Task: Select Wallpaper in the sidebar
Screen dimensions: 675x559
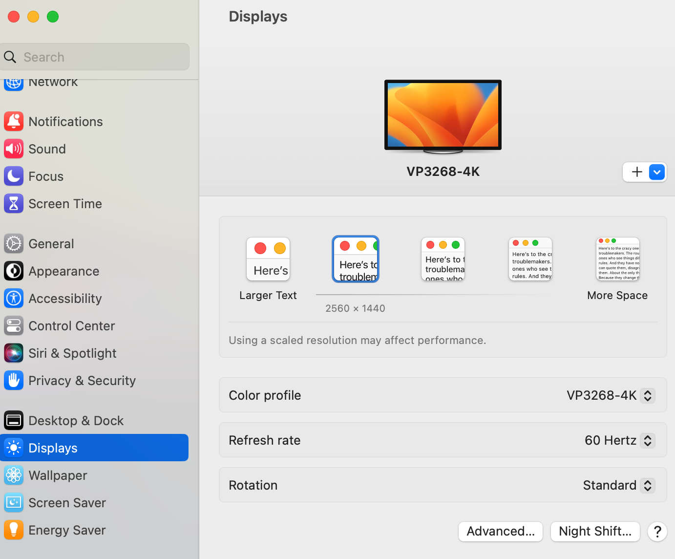Action: pyautogui.click(x=57, y=475)
